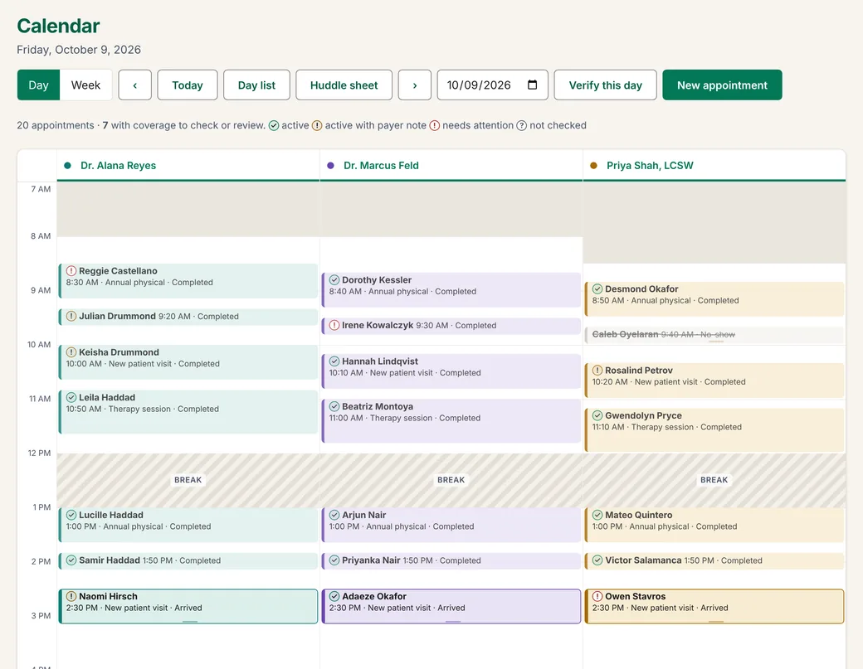Open Beatriz Montoya 11:00 AM therapy session
The height and width of the screenshot is (669, 863).
[x=451, y=421]
